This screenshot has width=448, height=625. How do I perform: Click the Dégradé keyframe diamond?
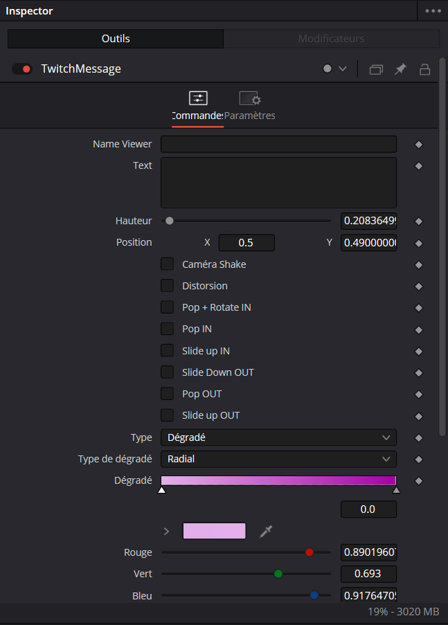pos(418,481)
